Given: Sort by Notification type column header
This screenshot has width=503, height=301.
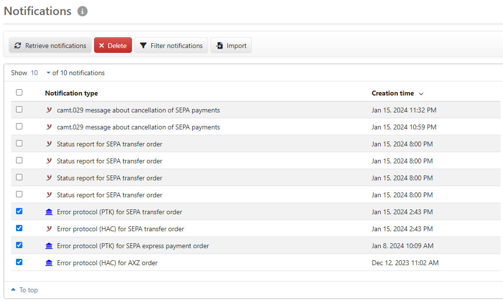Looking at the screenshot, I should [71, 93].
